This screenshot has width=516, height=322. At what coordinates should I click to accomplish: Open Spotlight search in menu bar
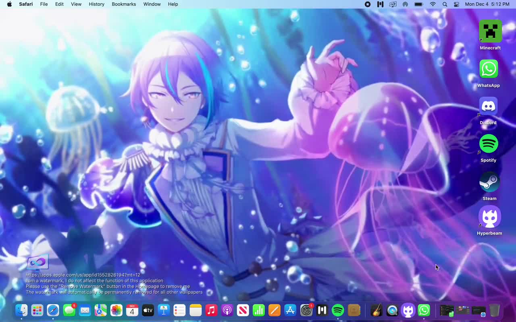click(445, 4)
